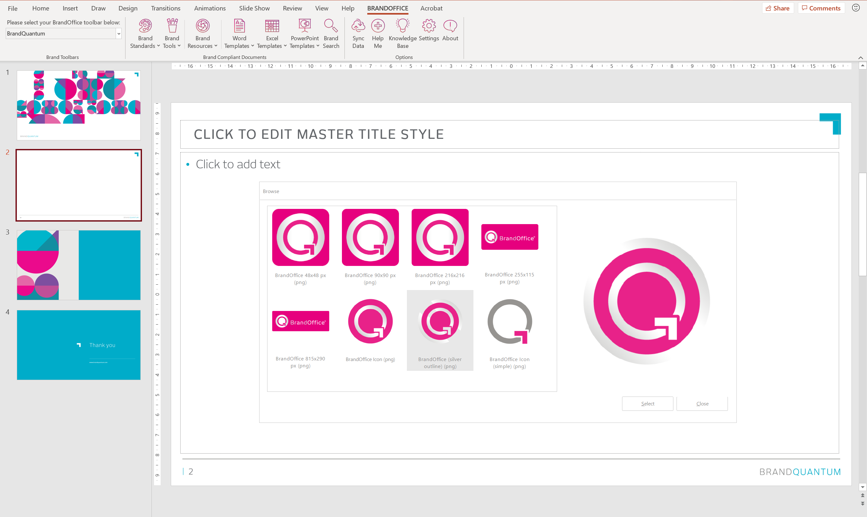Screen dimensions: 867x517
Task: Open the Brand Tools menu
Action: coord(172,34)
